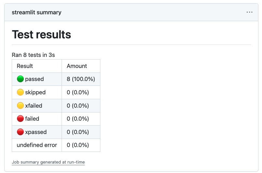262x173 pixels.
Task: Click the xfailed row amount cell
Action: pyautogui.click(x=78, y=106)
